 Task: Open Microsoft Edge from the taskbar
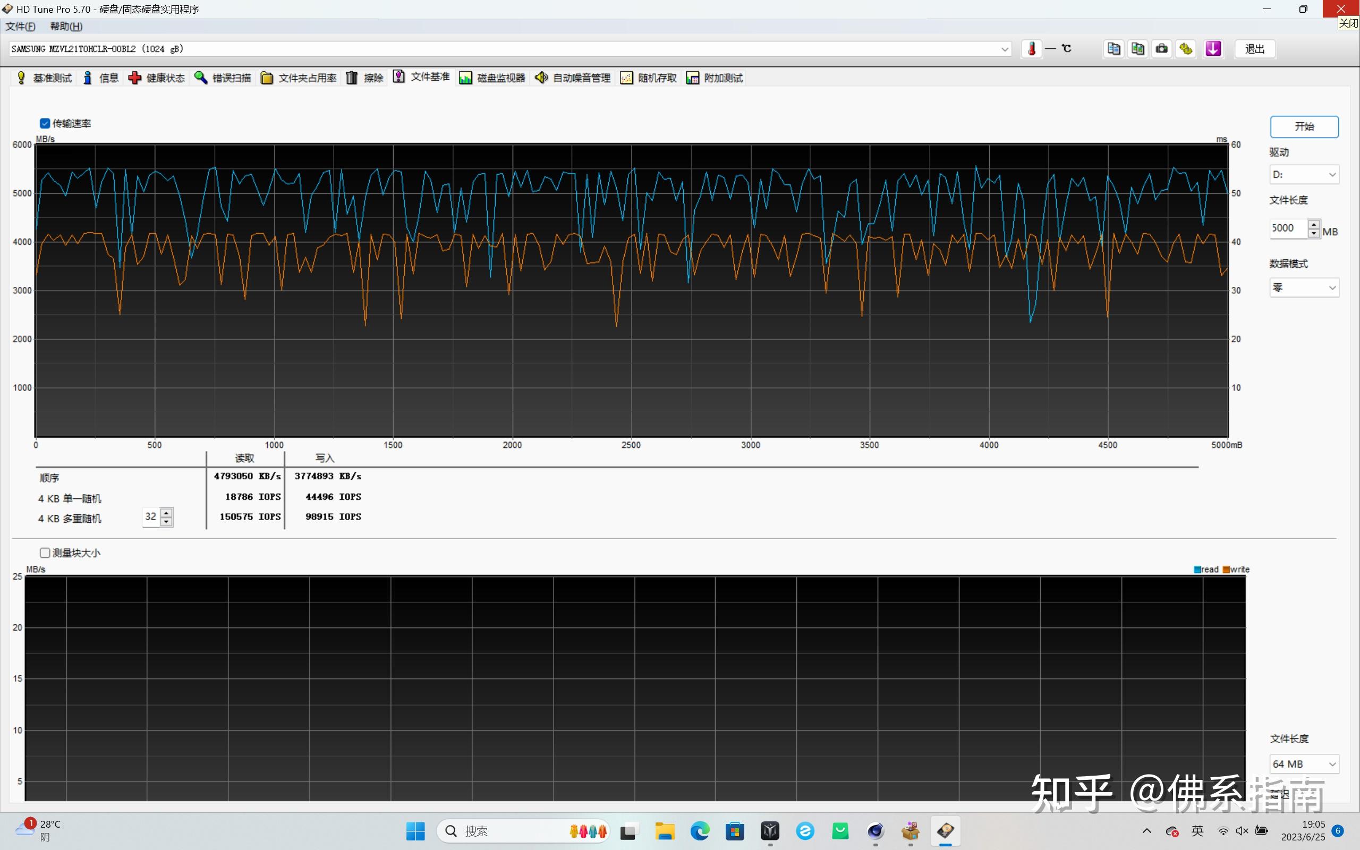coord(700,831)
